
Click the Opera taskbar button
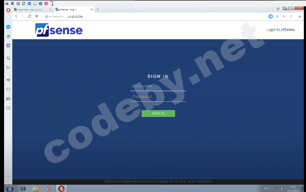click(x=61, y=189)
